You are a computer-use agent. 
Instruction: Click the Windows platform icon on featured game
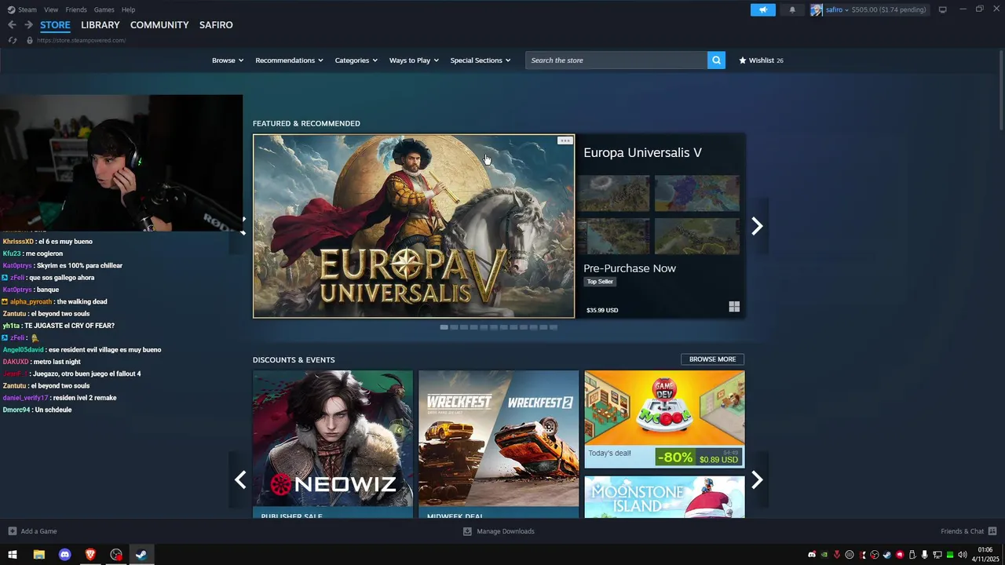[734, 307]
